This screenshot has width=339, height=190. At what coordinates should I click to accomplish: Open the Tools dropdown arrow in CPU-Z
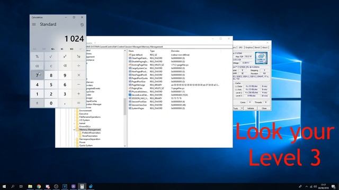[242, 108]
